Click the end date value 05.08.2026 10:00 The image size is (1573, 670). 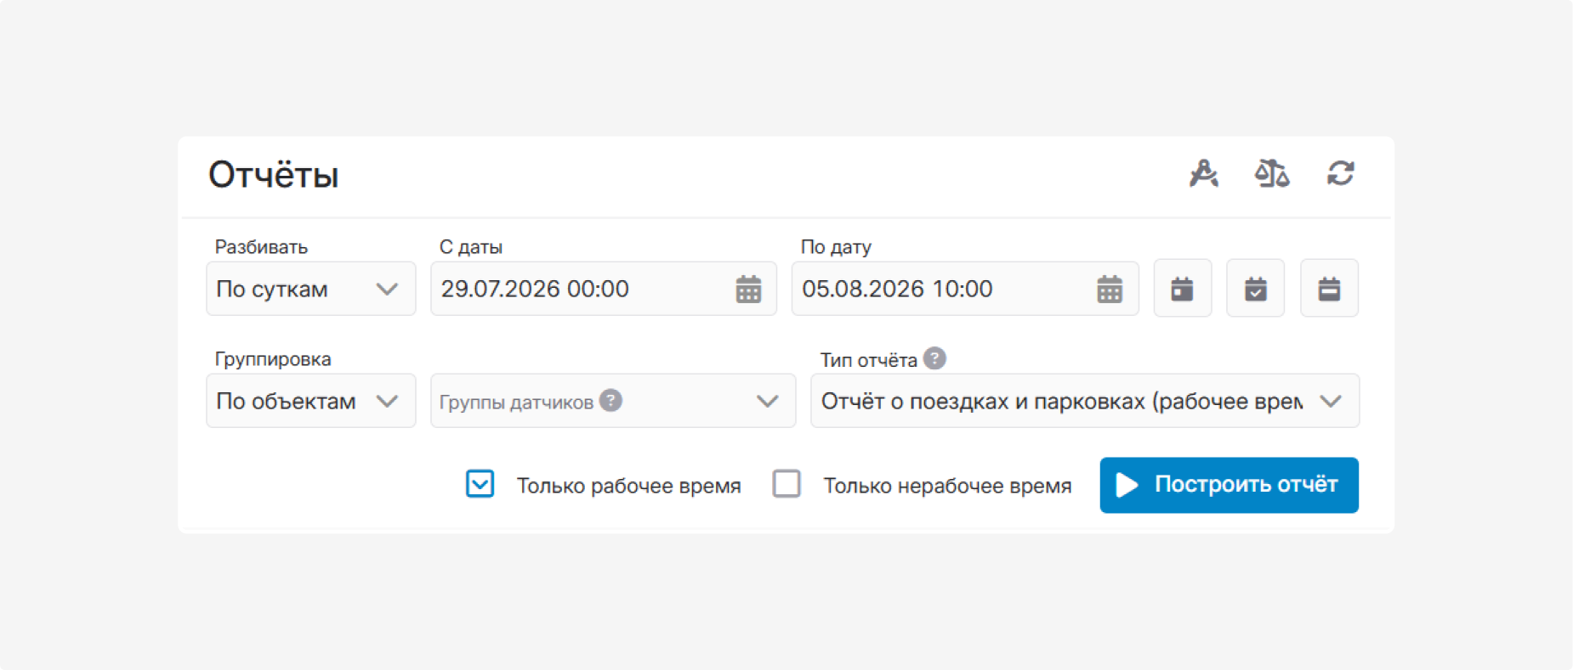pos(897,289)
